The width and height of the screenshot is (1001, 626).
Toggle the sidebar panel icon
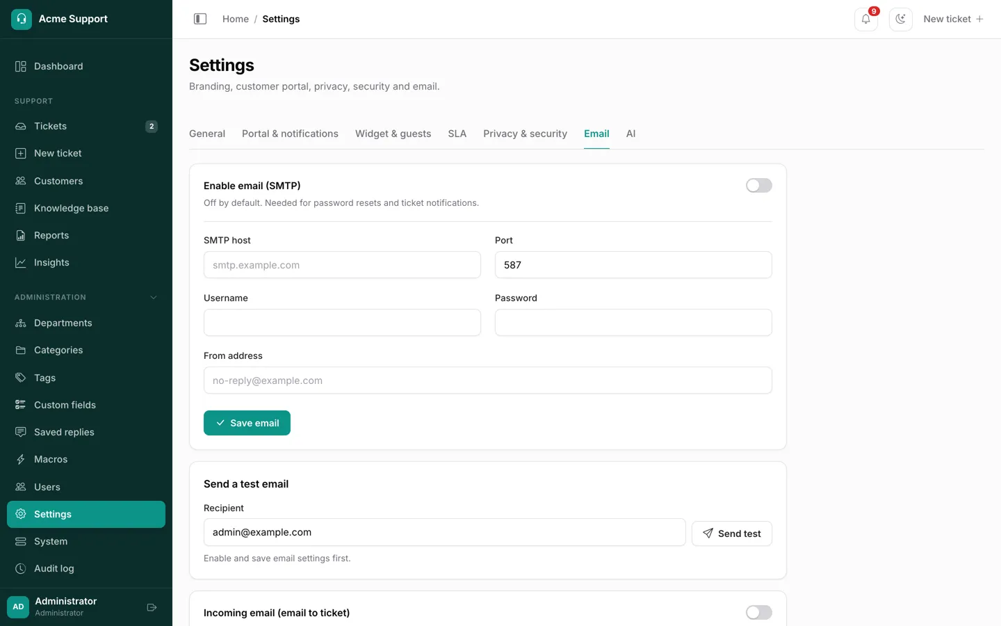200,19
